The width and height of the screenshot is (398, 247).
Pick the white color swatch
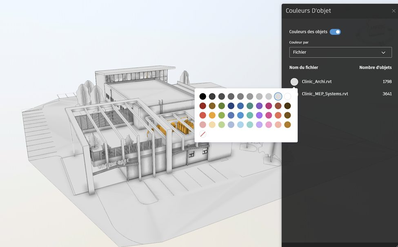(287, 97)
